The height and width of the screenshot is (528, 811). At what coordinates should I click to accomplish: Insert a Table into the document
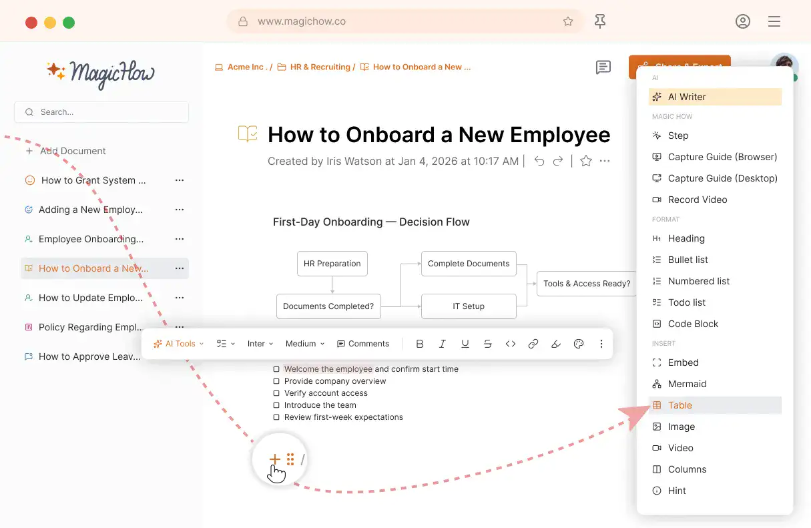click(x=681, y=405)
